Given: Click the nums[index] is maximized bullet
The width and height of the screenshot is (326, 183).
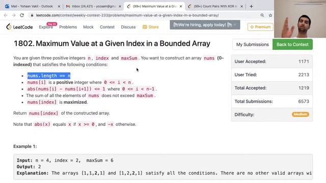Looking at the screenshot, I should tap(58, 102).
